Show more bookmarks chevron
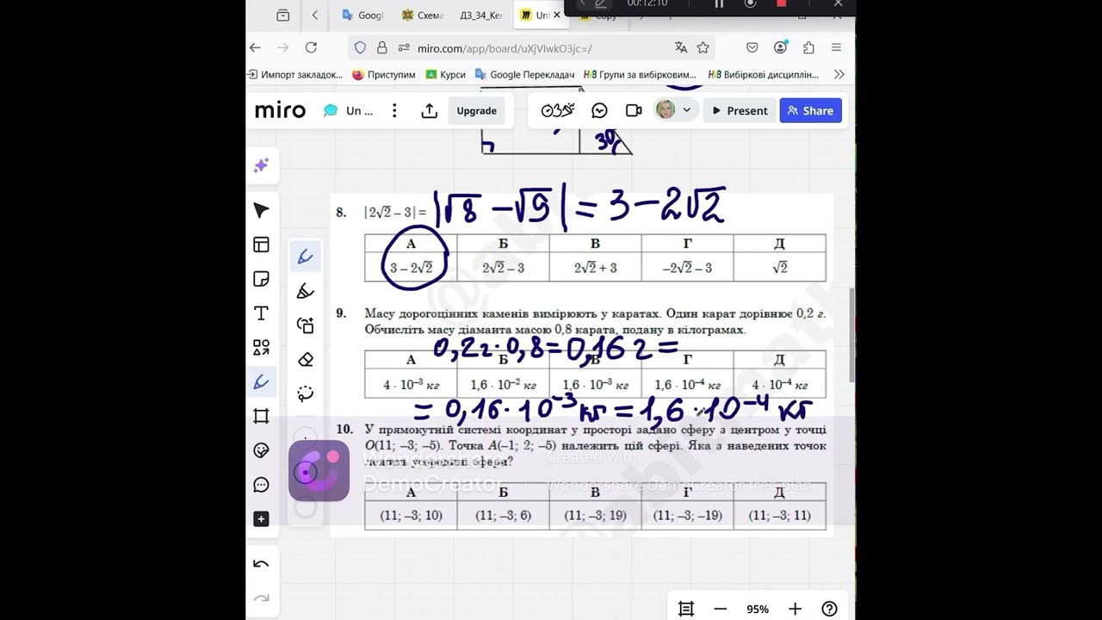 tap(839, 75)
